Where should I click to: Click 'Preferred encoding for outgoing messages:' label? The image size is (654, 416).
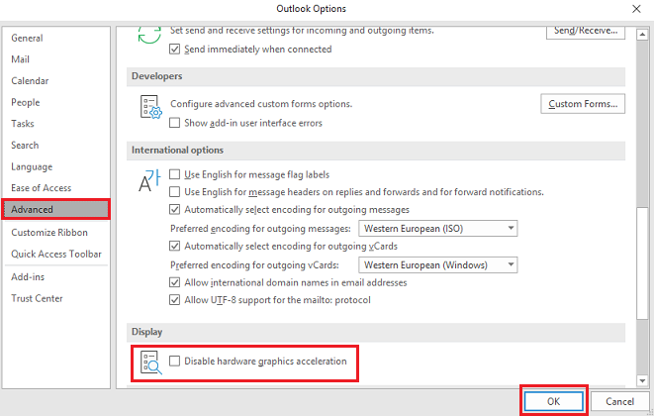point(260,229)
